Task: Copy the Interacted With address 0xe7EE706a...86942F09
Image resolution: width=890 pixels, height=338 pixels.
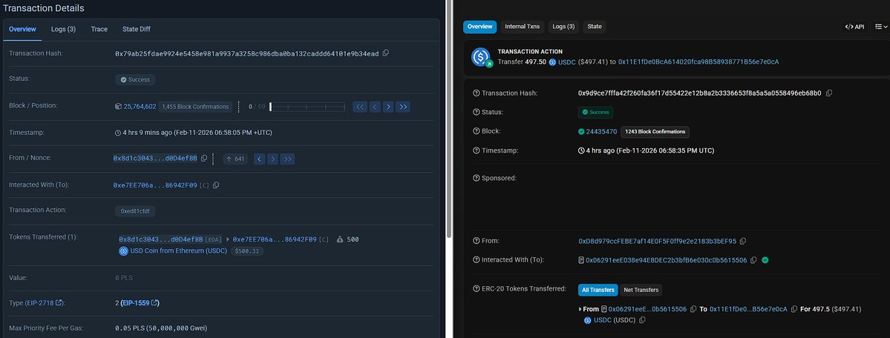Action: click(x=216, y=185)
